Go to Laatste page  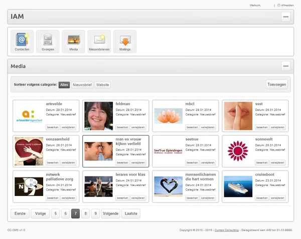131,213
